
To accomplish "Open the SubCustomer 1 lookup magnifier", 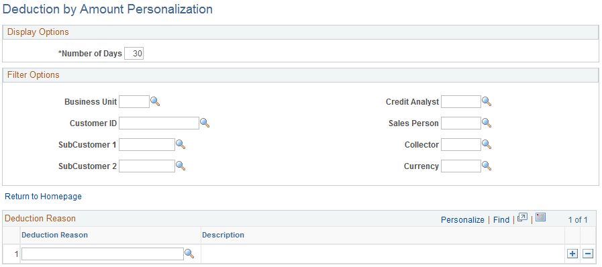I will click(180, 145).
